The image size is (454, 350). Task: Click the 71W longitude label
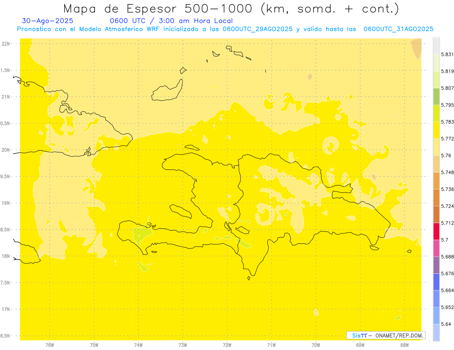[271, 345]
